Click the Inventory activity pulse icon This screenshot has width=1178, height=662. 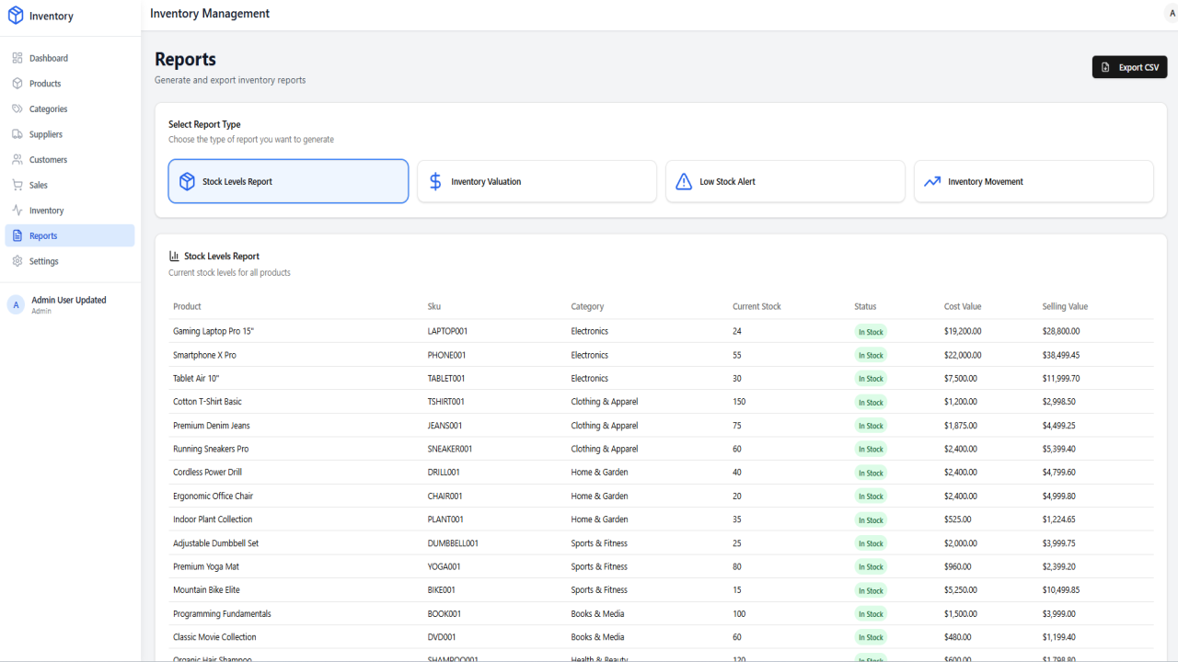coord(17,211)
